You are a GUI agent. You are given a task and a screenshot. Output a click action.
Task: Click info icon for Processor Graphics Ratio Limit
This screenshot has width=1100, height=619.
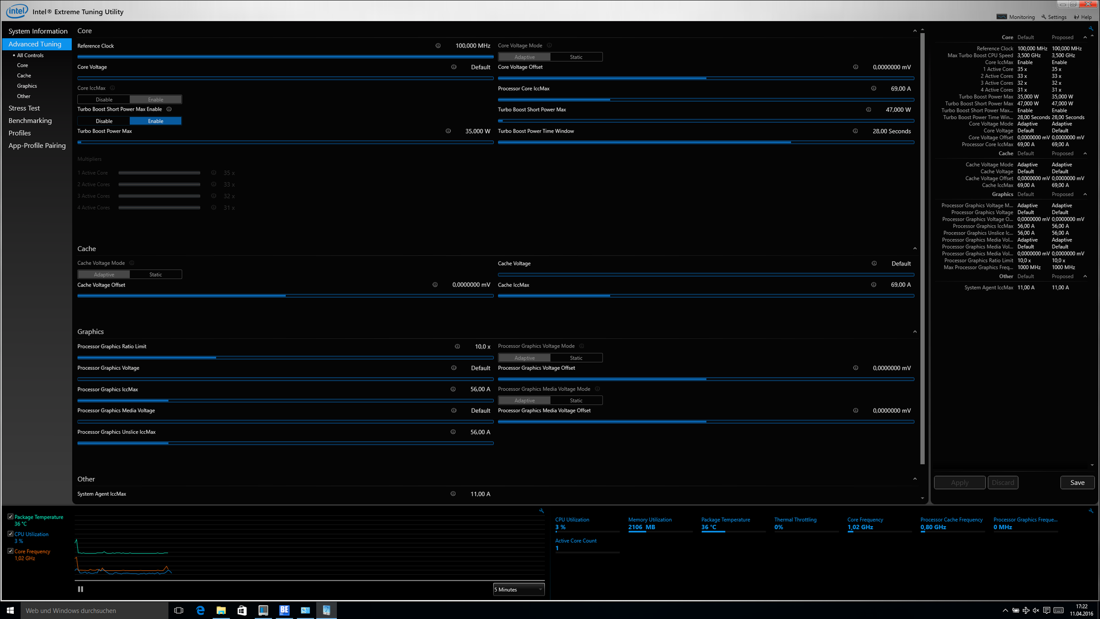coord(457,347)
